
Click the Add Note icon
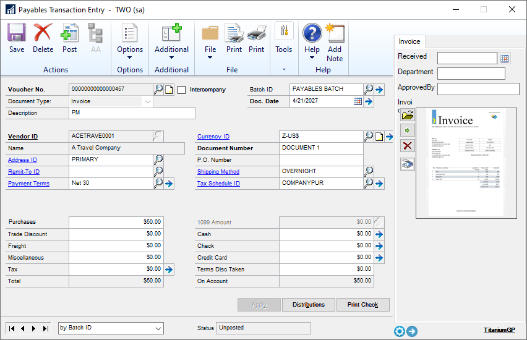tap(335, 33)
